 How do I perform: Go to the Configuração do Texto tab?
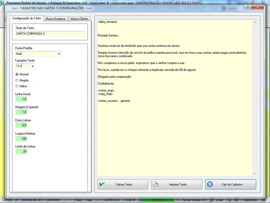point(27,19)
